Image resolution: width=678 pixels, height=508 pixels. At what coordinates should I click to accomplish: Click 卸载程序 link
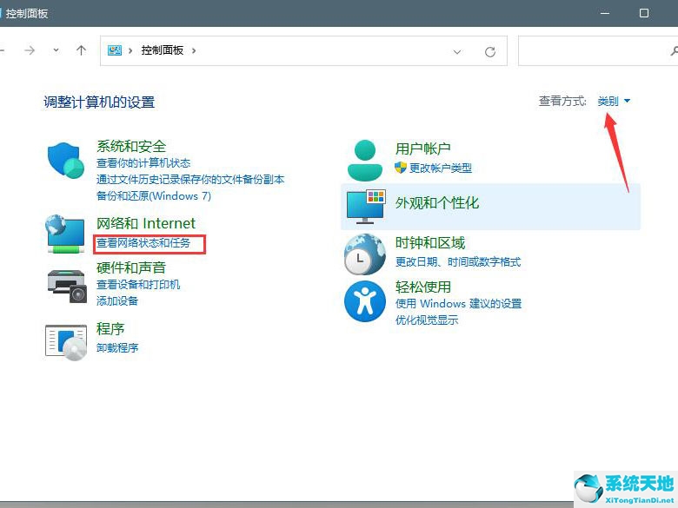[x=116, y=347]
